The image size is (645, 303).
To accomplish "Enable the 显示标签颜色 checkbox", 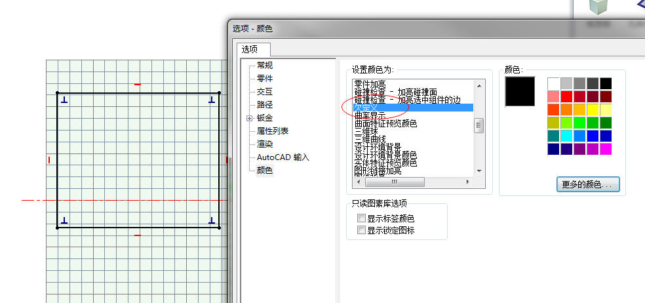I will point(361,218).
